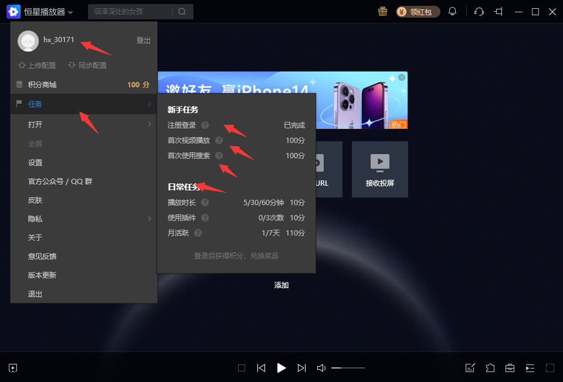Click the 接收投屏 tile

coord(380,169)
